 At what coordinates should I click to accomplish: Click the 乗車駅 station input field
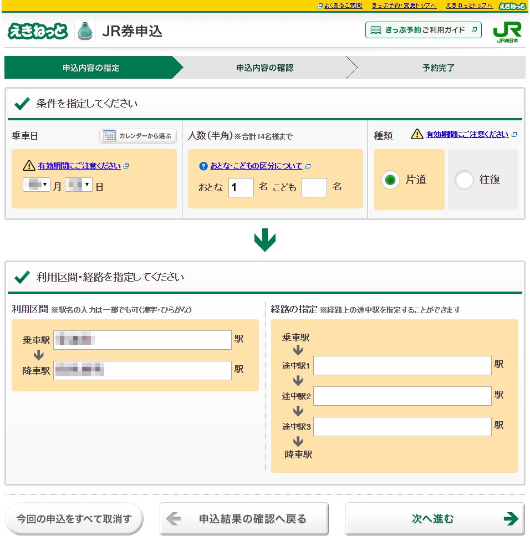point(142,340)
